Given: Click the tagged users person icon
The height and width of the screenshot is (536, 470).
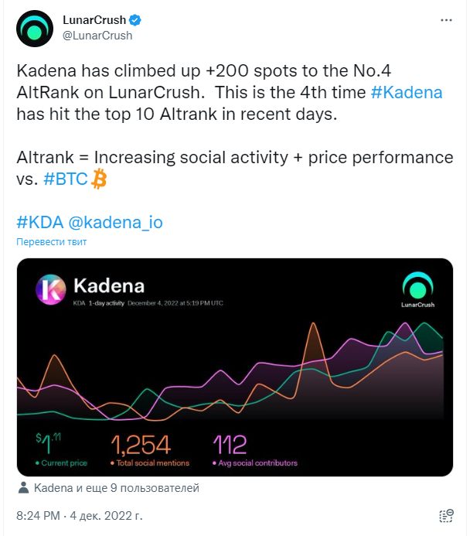Looking at the screenshot, I should click(23, 487).
